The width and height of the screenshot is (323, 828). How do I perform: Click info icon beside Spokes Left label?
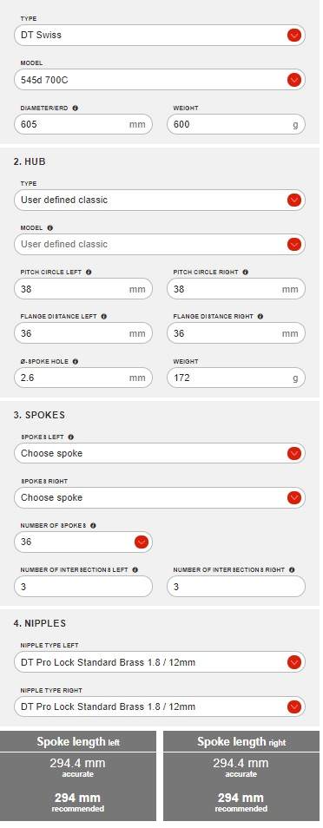(71, 437)
